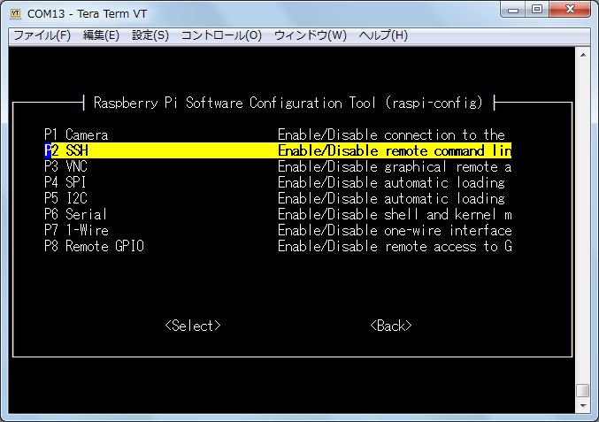The image size is (599, 422).
Task: Click the Tera Term VT title bar icon
Action: pyautogui.click(x=16, y=14)
